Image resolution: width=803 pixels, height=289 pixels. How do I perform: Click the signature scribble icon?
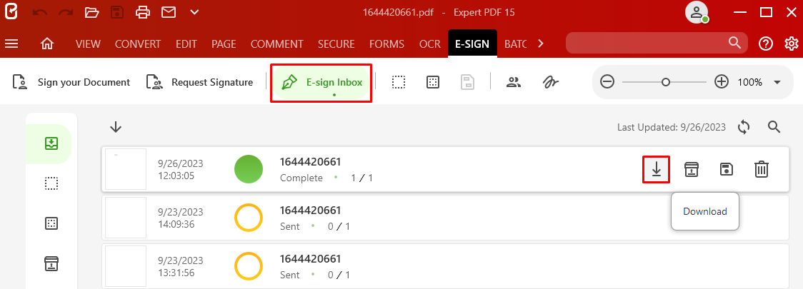click(551, 82)
